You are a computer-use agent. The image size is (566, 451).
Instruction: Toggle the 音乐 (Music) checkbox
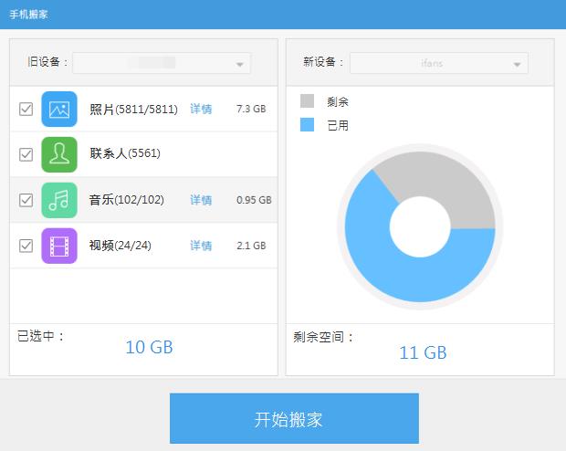click(x=26, y=200)
